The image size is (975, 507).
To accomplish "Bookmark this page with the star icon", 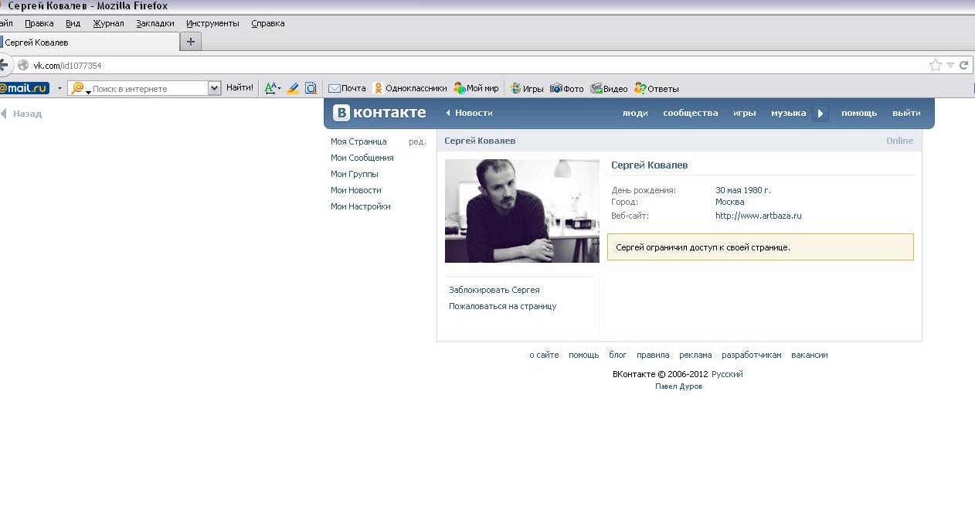I will tap(936, 66).
